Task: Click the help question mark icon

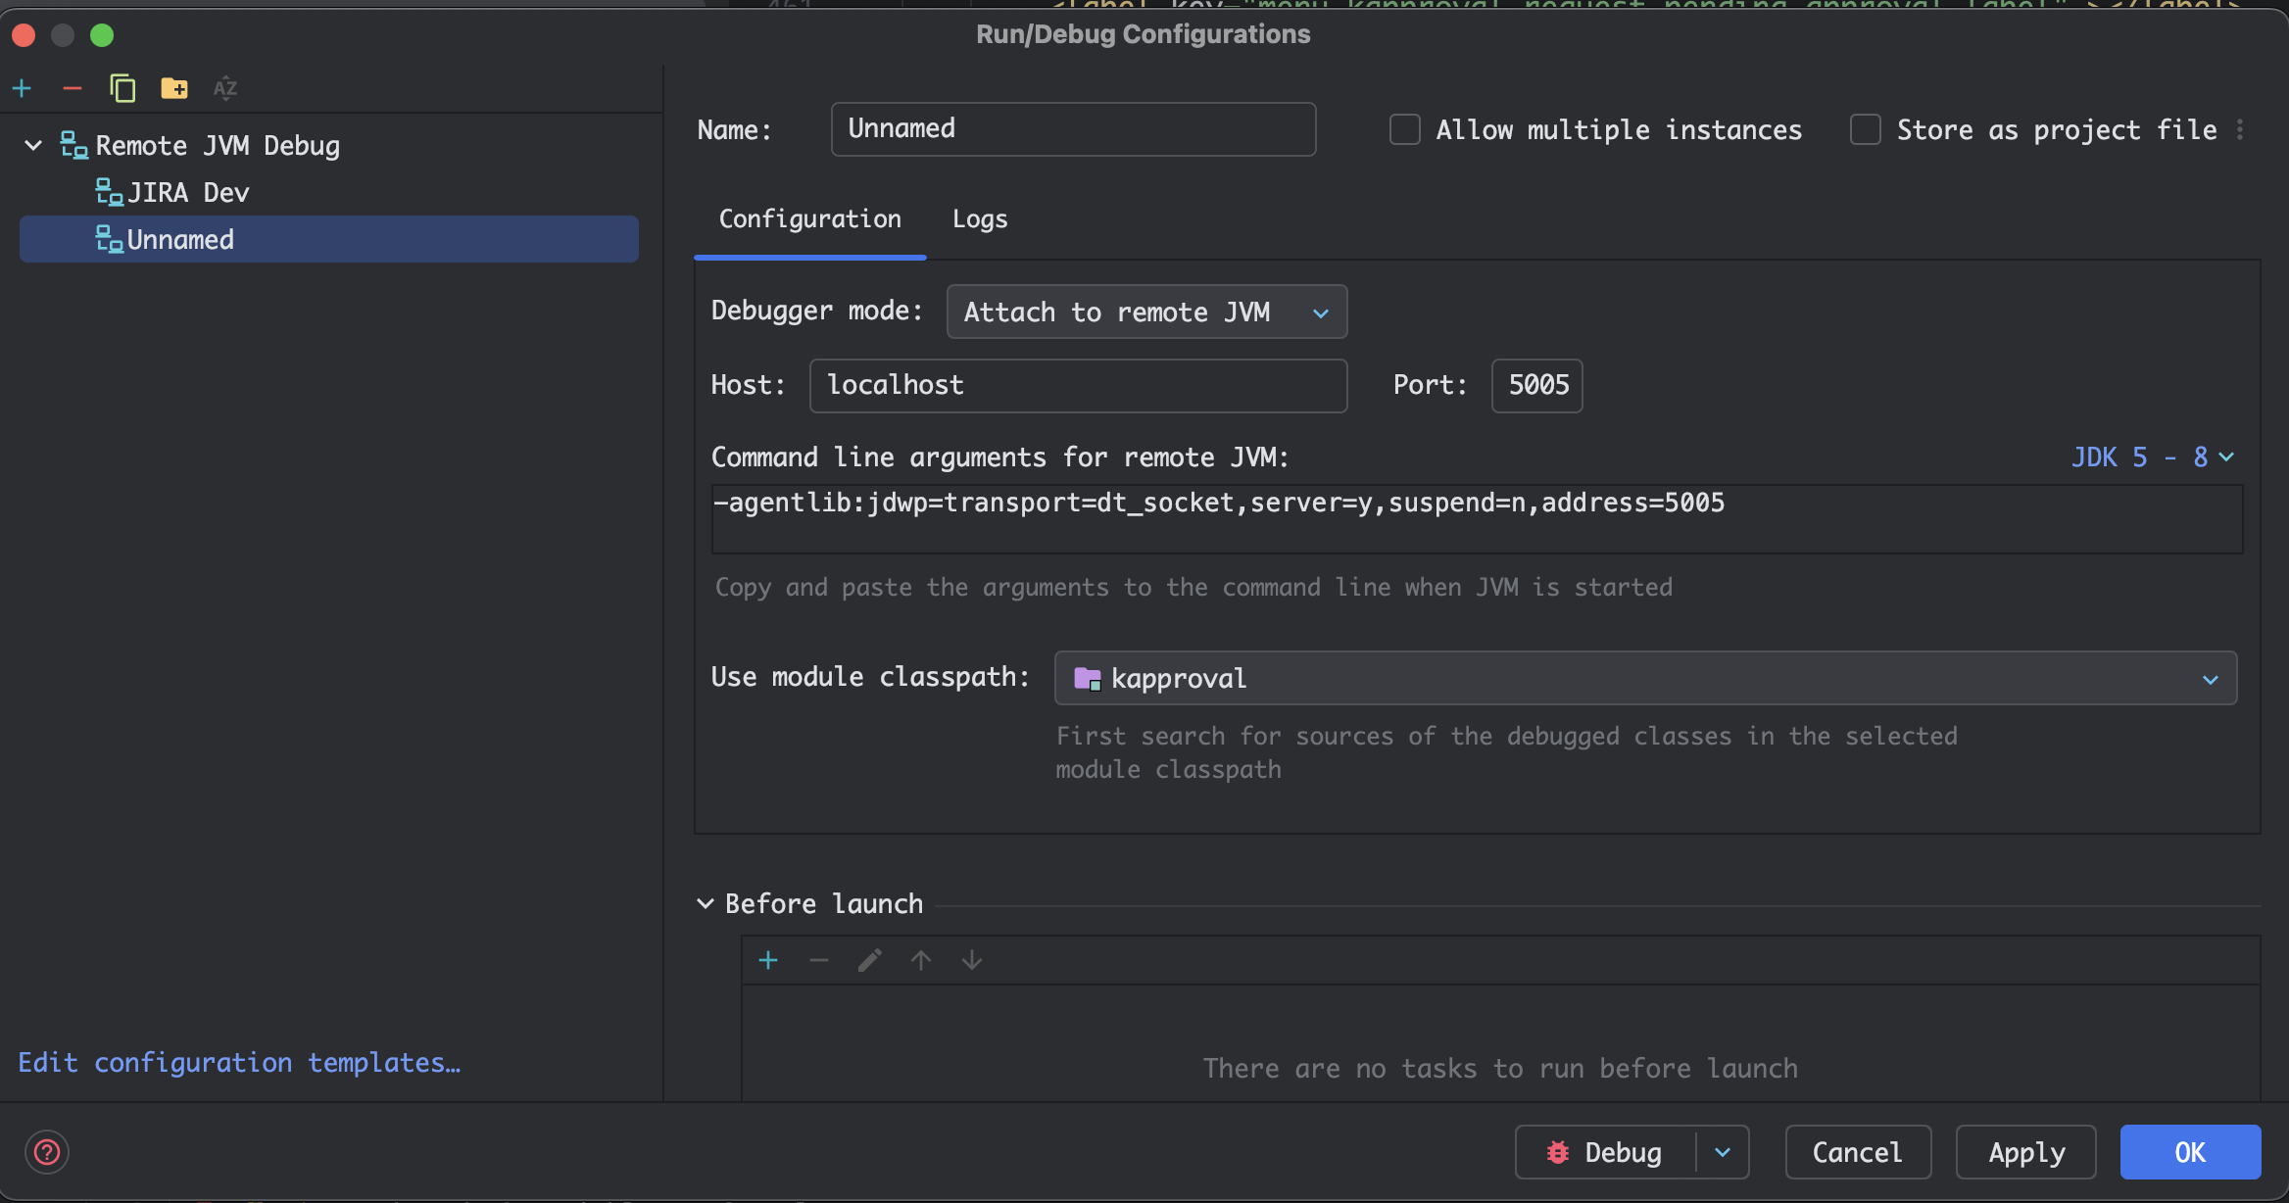Action: (x=47, y=1152)
